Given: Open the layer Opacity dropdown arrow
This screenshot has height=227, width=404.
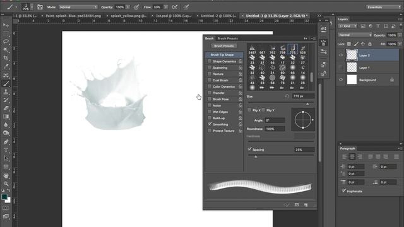Looking at the screenshot, I should click(400, 35).
